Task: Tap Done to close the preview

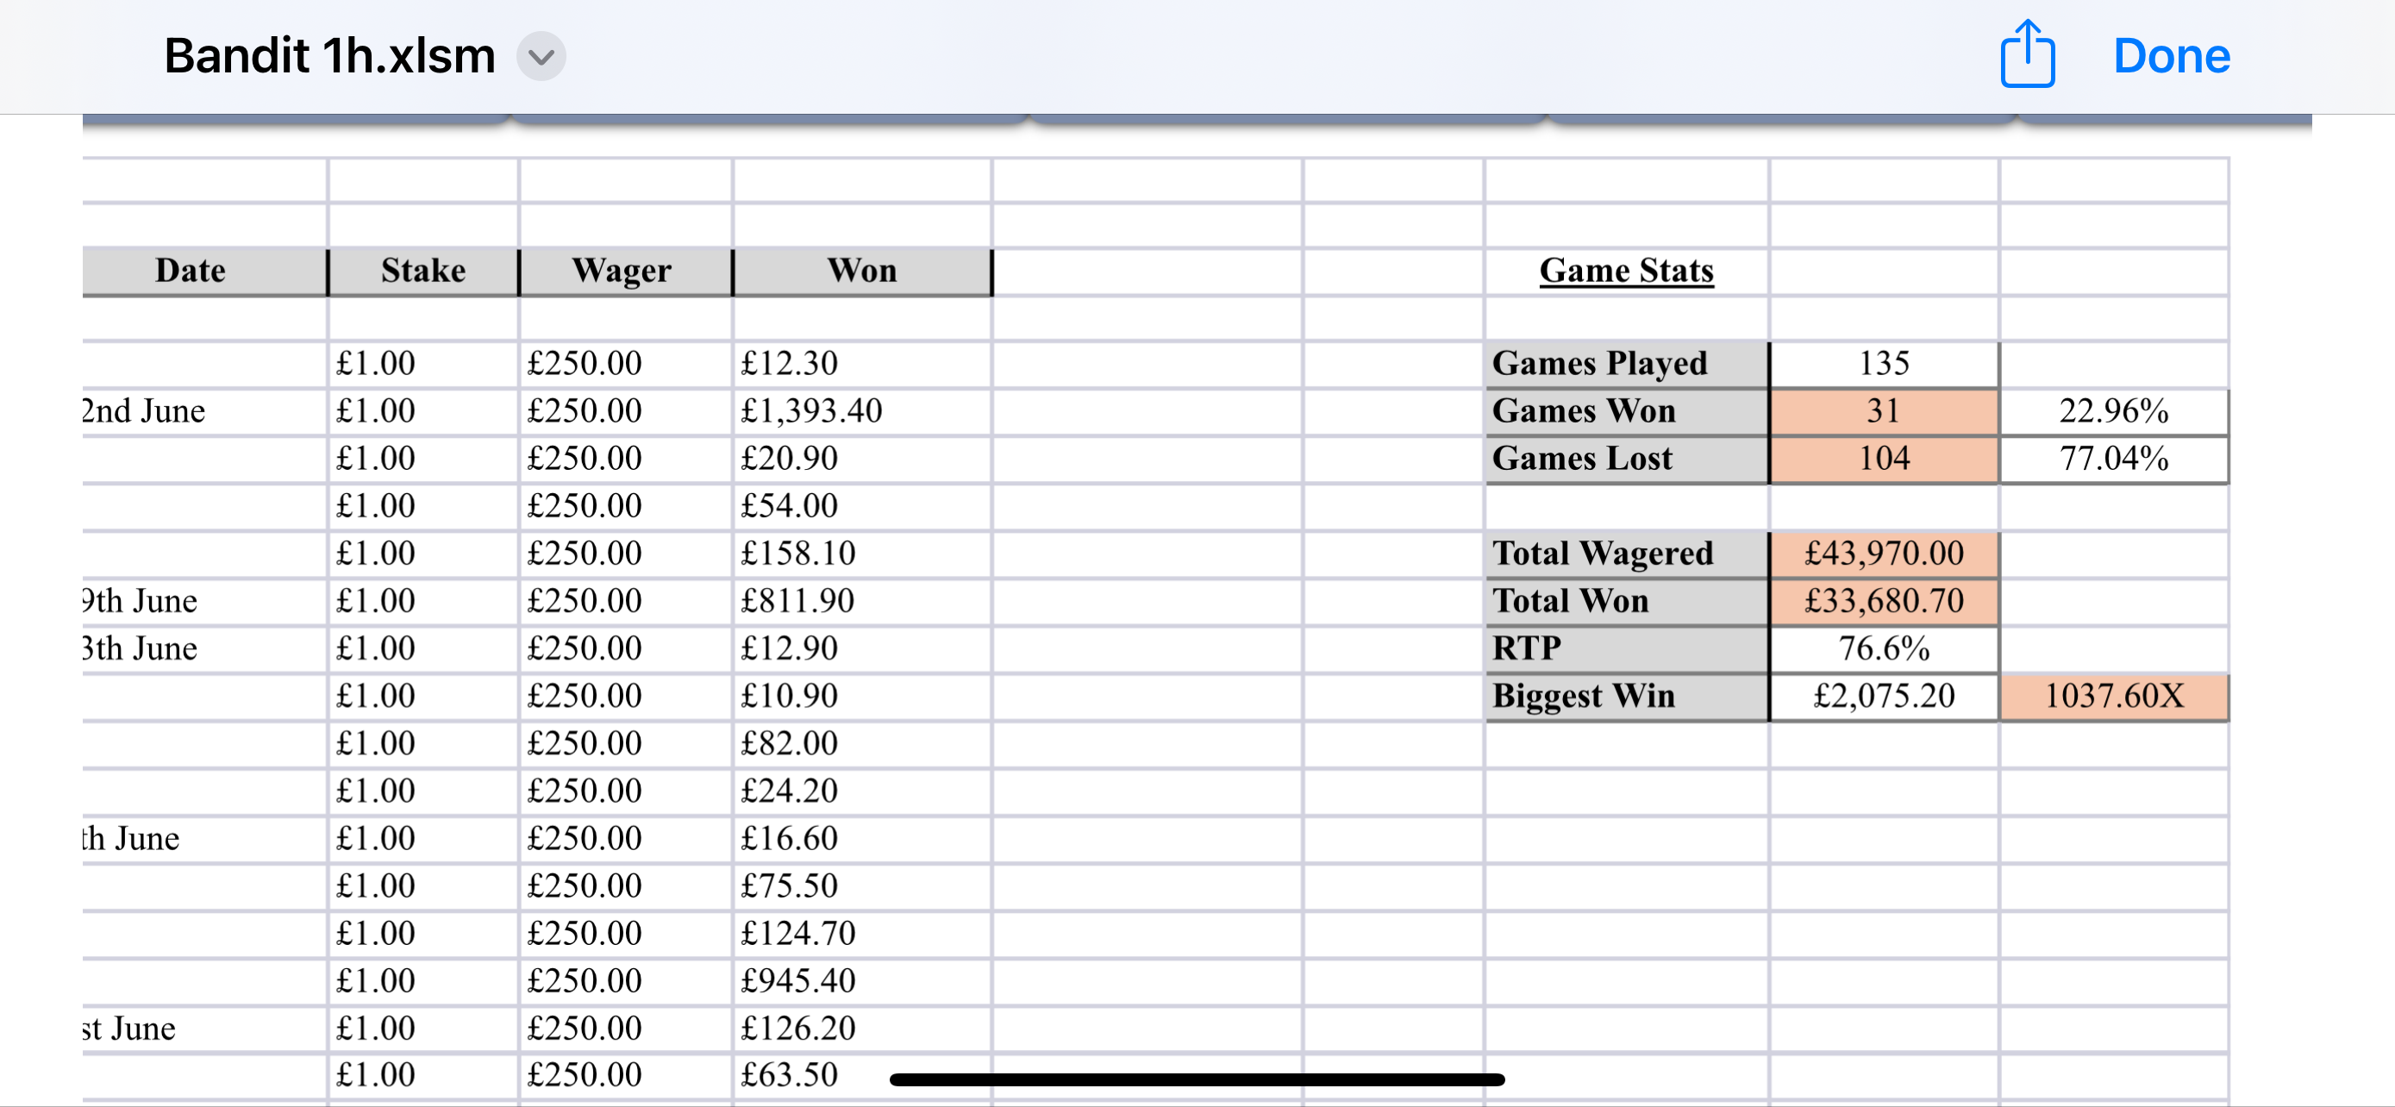Action: pos(2171,56)
